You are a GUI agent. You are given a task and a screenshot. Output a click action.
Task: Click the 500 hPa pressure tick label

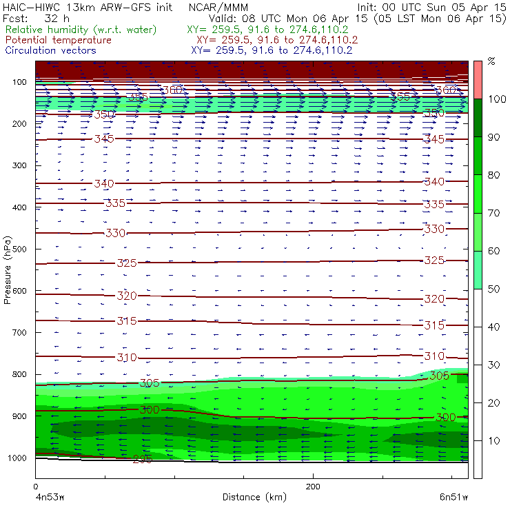tap(19, 249)
